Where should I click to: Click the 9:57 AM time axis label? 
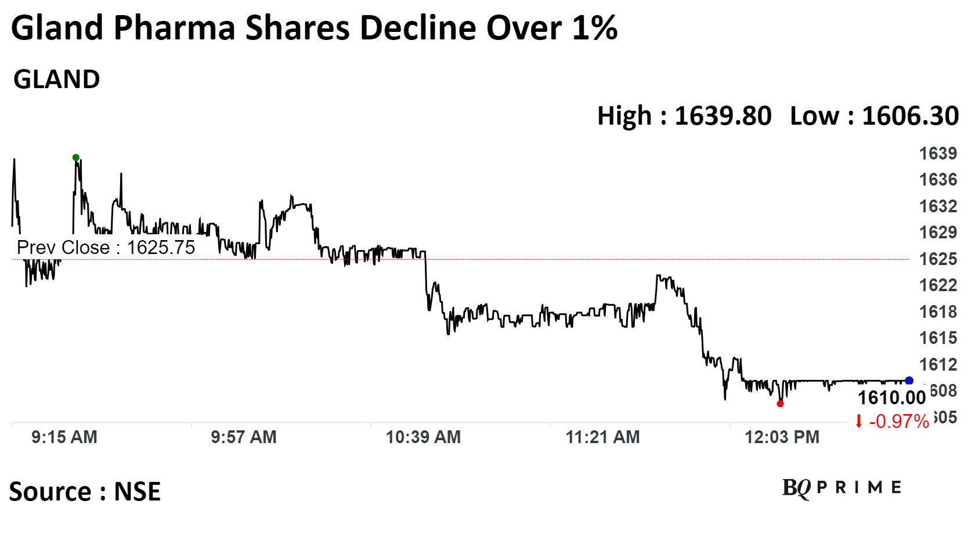(x=244, y=437)
